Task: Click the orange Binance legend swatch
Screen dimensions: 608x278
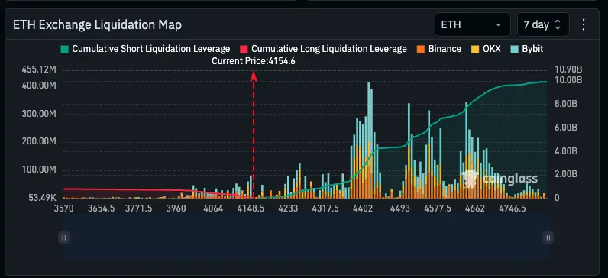Action: [x=420, y=49]
